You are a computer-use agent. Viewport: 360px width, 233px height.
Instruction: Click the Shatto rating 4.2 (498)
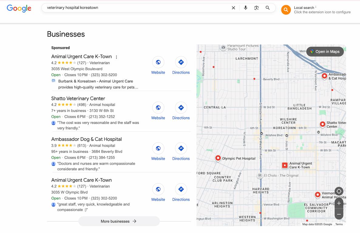69,105
